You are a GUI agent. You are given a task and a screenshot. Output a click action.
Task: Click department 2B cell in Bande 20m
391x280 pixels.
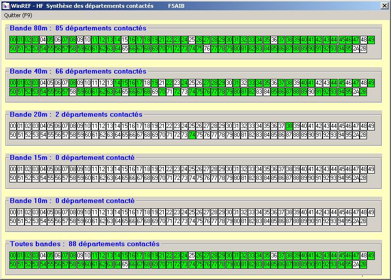(364, 135)
